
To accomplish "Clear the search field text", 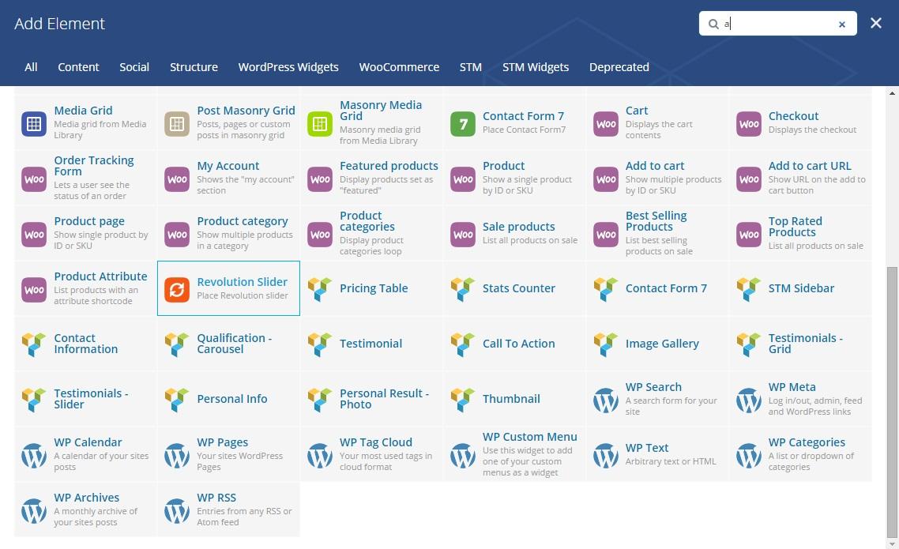I will (x=842, y=24).
